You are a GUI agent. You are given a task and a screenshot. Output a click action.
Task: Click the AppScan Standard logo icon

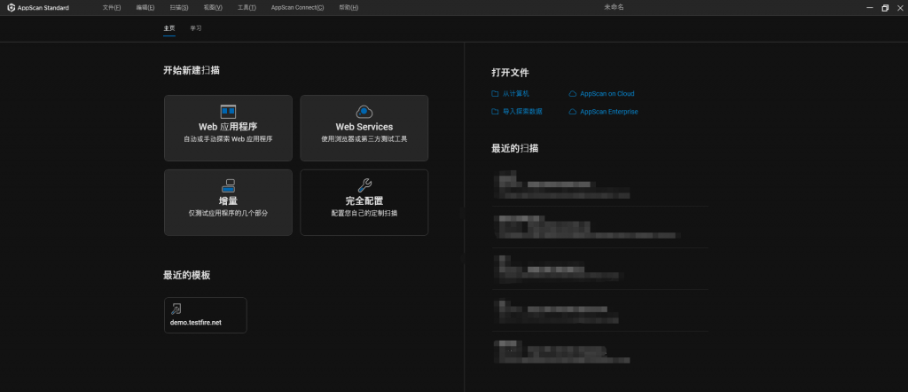click(x=11, y=7)
